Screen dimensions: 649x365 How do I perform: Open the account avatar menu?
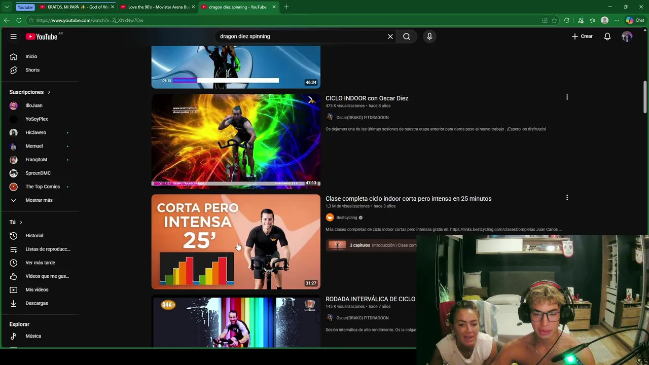[627, 36]
